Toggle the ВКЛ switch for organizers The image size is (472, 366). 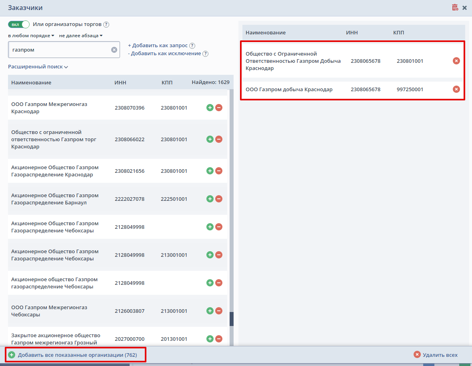coord(19,24)
